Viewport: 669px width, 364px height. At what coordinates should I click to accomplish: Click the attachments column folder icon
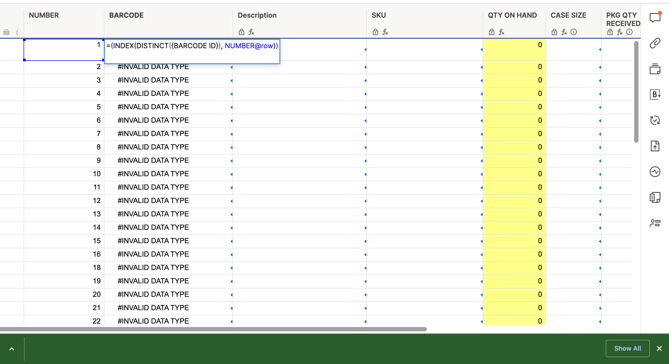(6, 32)
